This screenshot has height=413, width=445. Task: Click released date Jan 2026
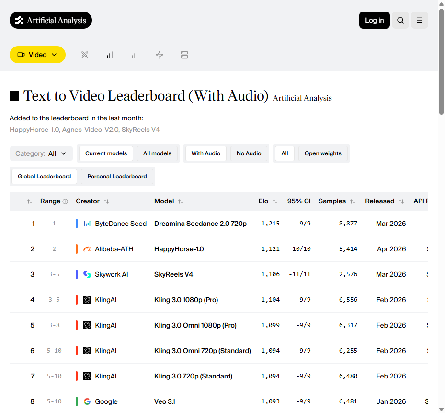(x=391, y=401)
